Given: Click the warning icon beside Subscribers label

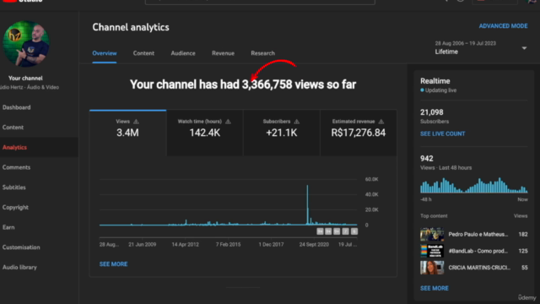Looking at the screenshot, I should pos(296,122).
